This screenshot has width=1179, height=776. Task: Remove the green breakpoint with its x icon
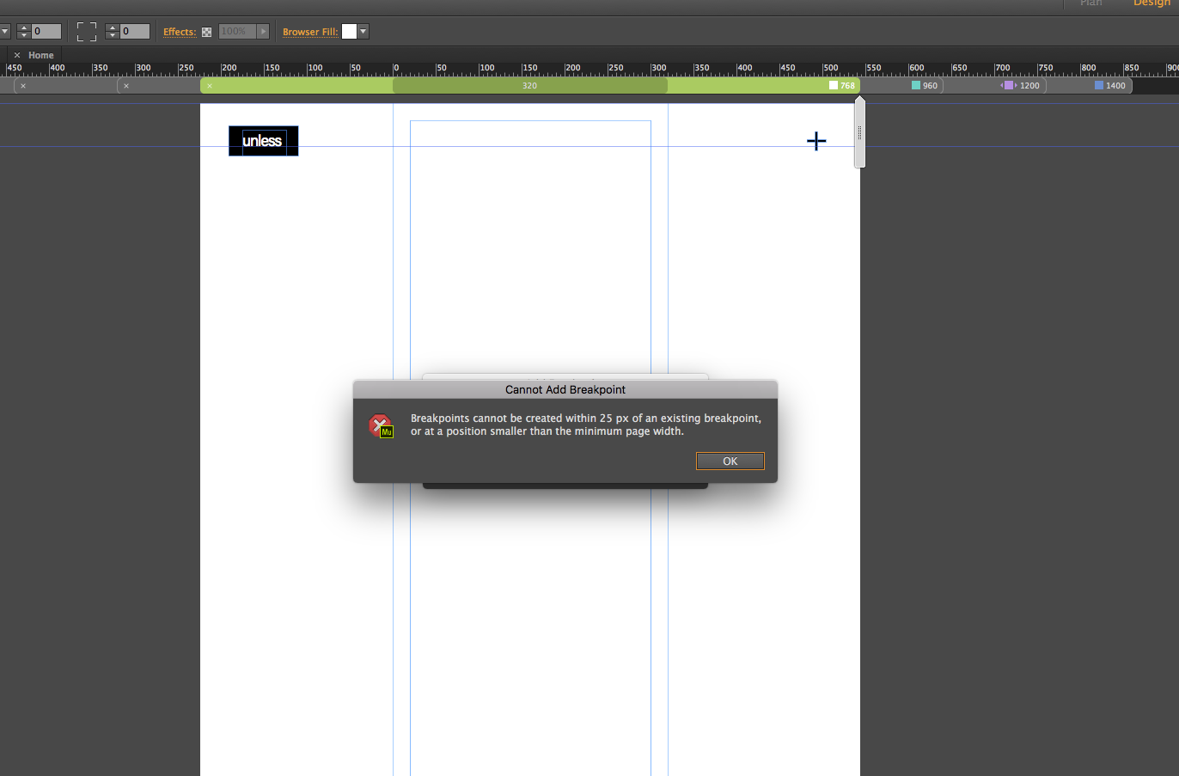click(x=210, y=86)
